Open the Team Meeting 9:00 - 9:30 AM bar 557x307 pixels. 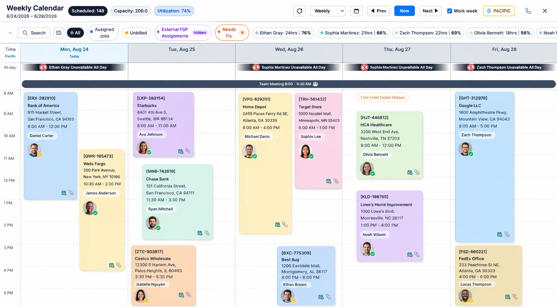tap(289, 84)
